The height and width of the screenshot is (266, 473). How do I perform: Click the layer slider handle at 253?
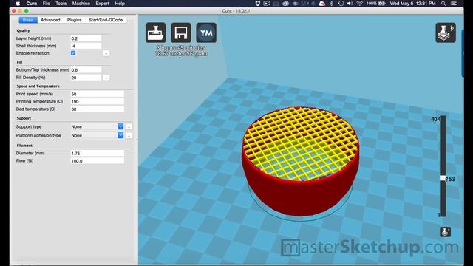(443, 179)
